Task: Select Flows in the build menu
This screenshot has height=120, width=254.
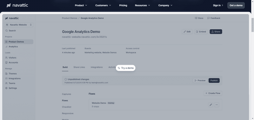Action: coord(65,100)
